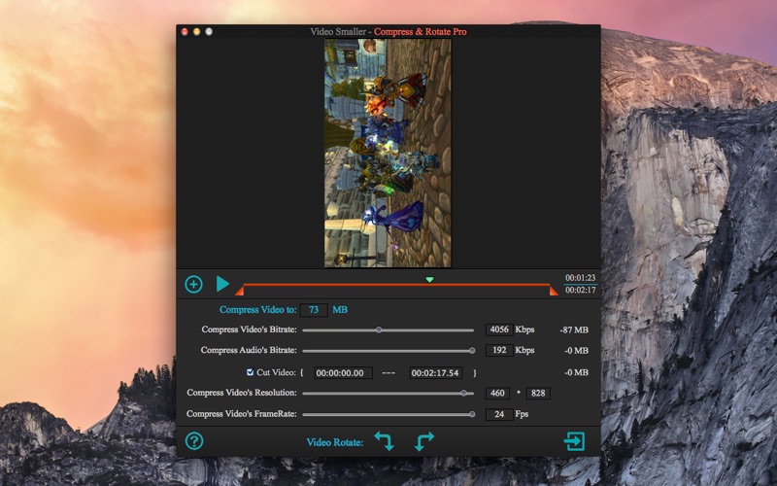Screen dimensions: 777x486
Task: Click the 4056 Kbps video bitrate field
Action: (x=499, y=330)
